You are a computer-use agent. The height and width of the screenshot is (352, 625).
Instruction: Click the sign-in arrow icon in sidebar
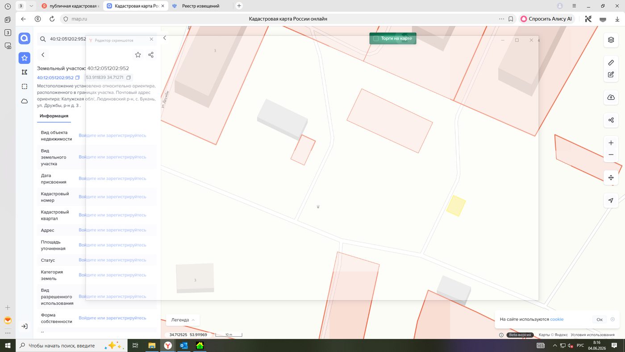(x=25, y=327)
